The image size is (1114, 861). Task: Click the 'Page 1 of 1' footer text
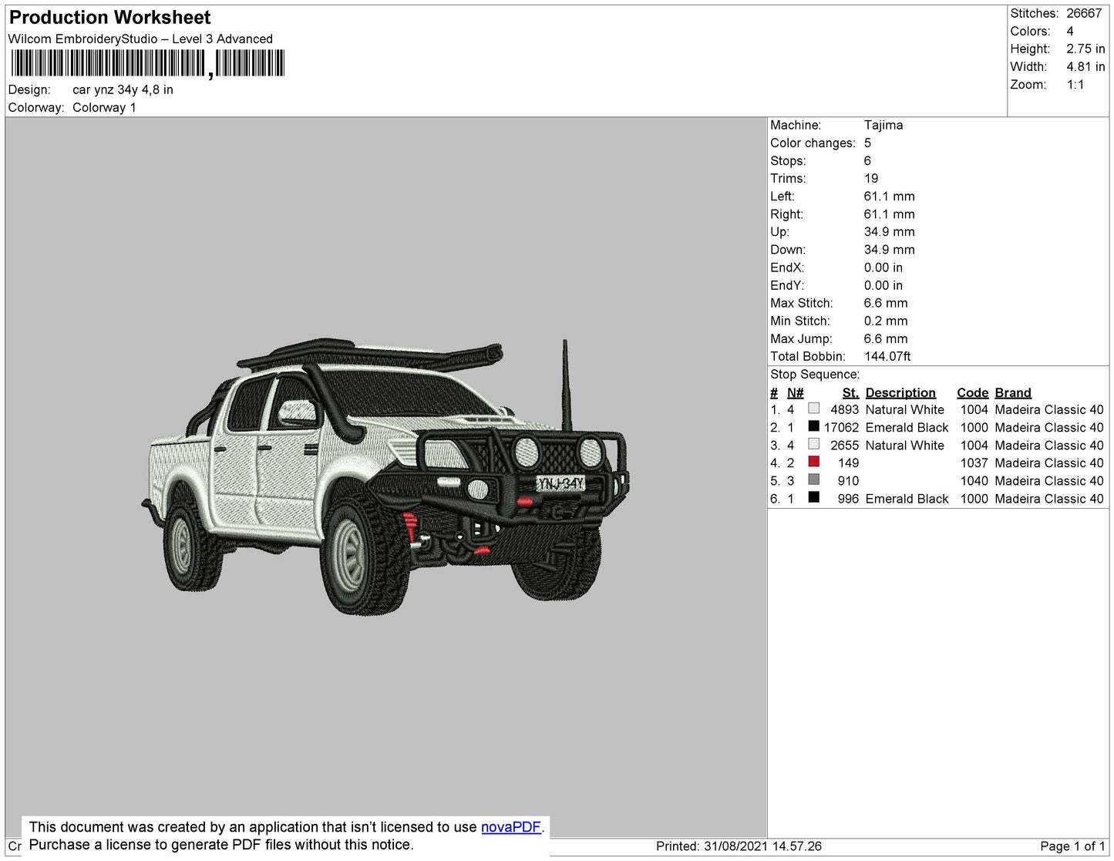1073,846
